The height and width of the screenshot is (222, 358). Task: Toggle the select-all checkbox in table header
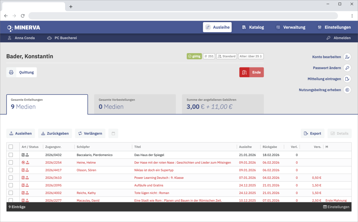(x=11, y=147)
